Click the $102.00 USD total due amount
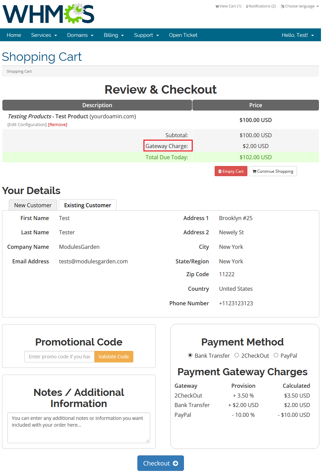 (255, 157)
